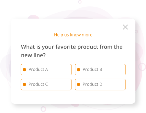Screen dimensions: 146x113
Task: Select the orange dot beside Product D
Action: (78, 84)
